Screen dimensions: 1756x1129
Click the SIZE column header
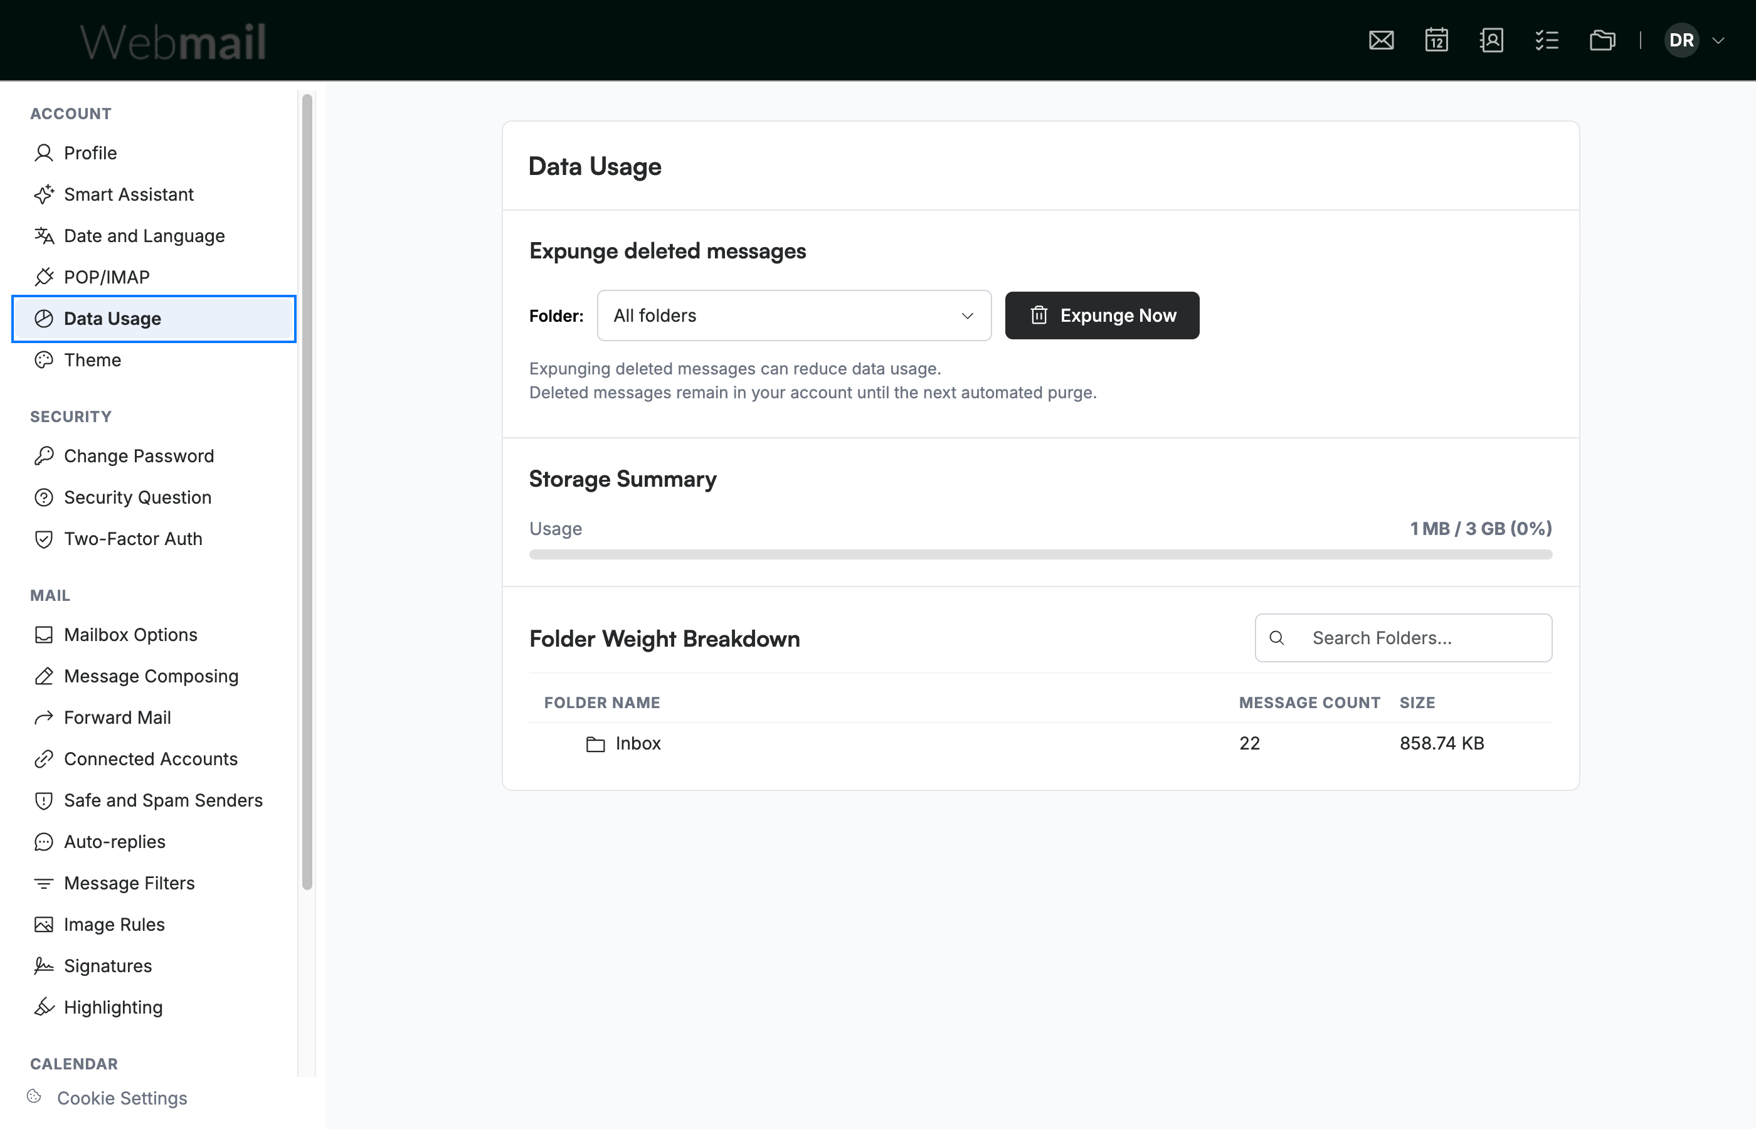(x=1417, y=702)
